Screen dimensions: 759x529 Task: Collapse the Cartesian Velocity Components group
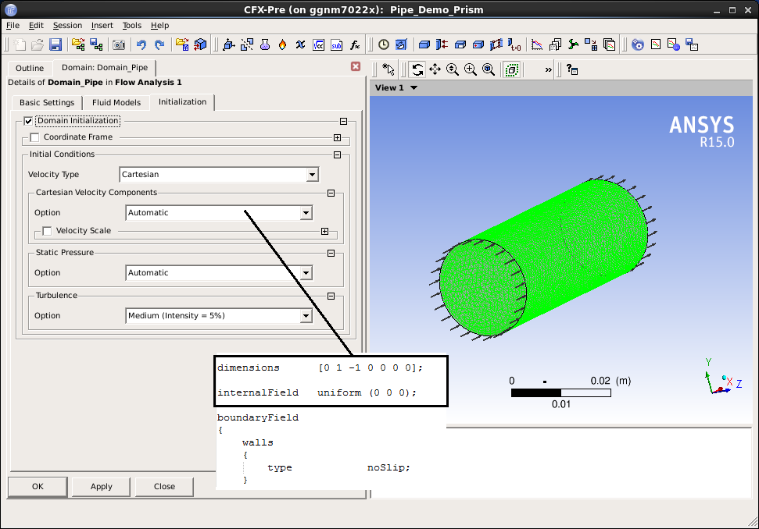(x=331, y=193)
